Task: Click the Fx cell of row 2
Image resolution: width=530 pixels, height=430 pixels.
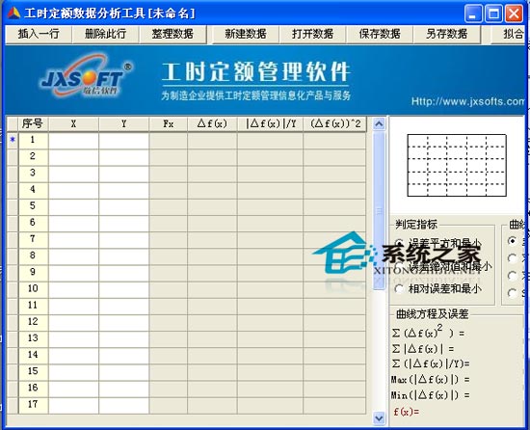Action: click(169, 156)
